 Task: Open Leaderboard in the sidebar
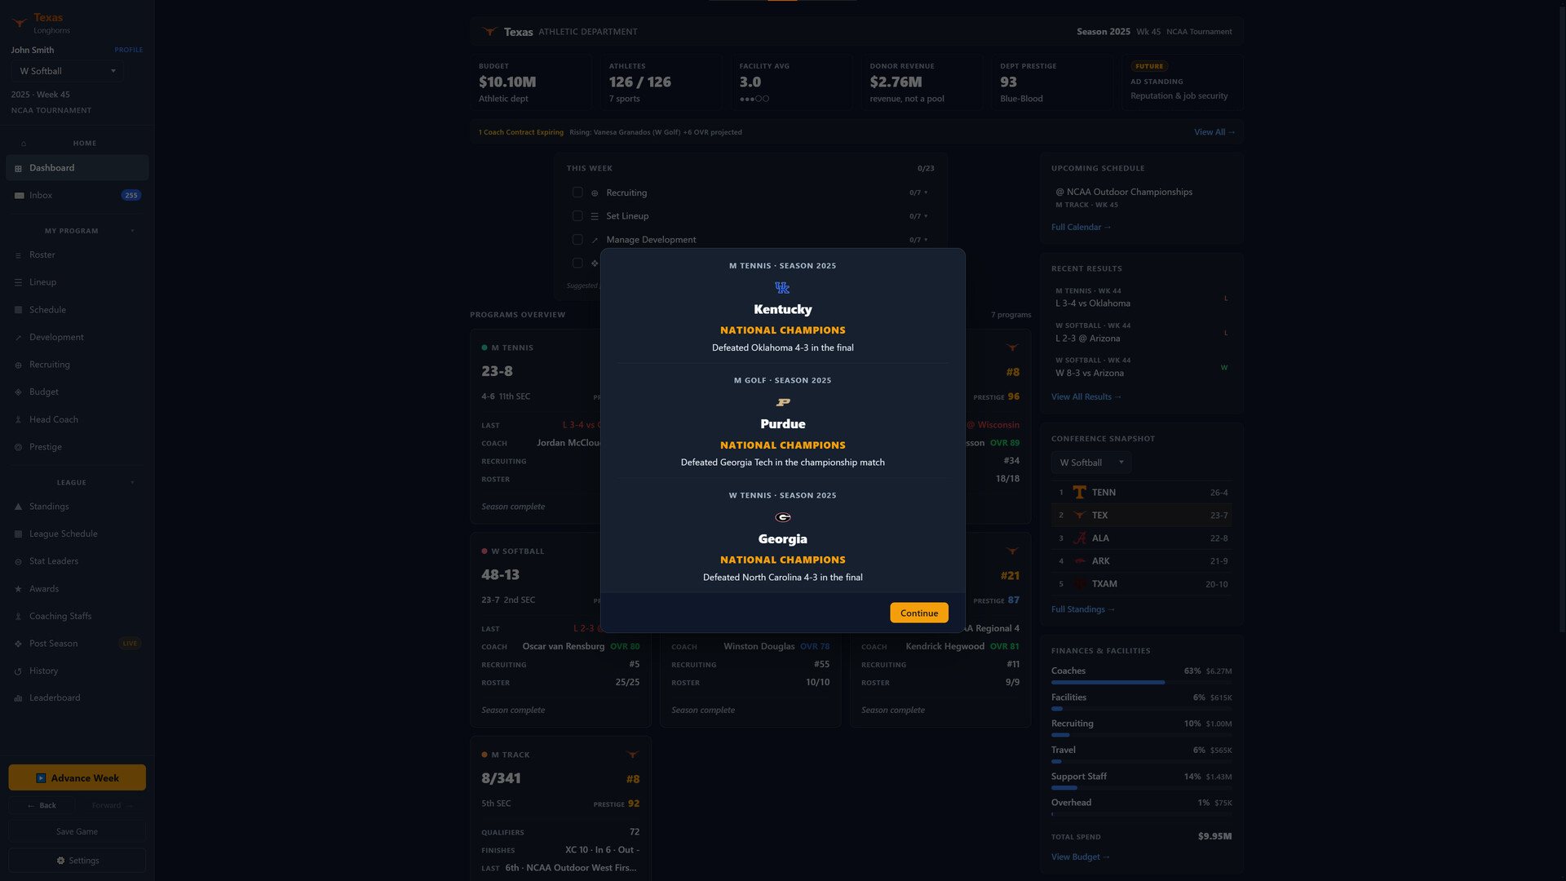pyautogui.click(x=77, y=698)
